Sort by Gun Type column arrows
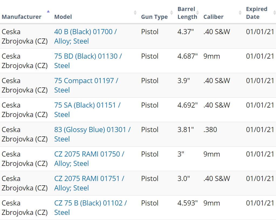 (x=171, y=13)
